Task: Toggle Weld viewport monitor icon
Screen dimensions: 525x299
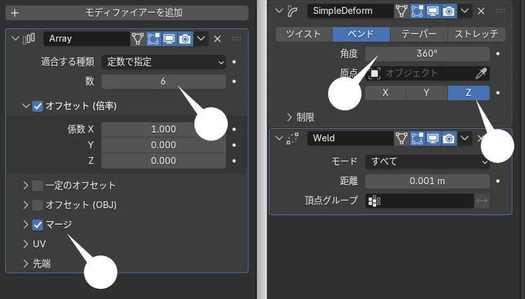Action: 433,139
